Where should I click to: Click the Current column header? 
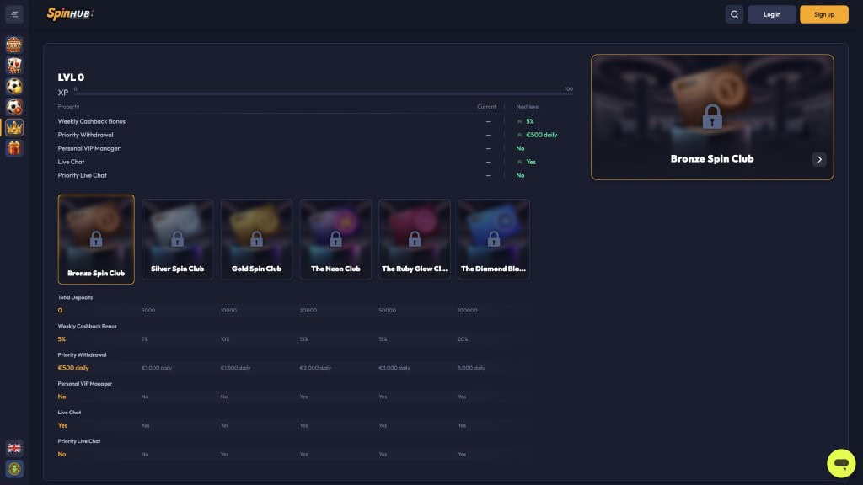coord(486,107)
